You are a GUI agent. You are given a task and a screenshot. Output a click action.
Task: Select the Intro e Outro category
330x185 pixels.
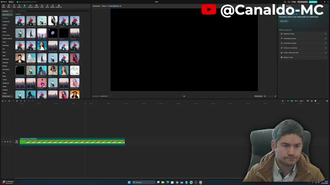click(x=6, y=35)
